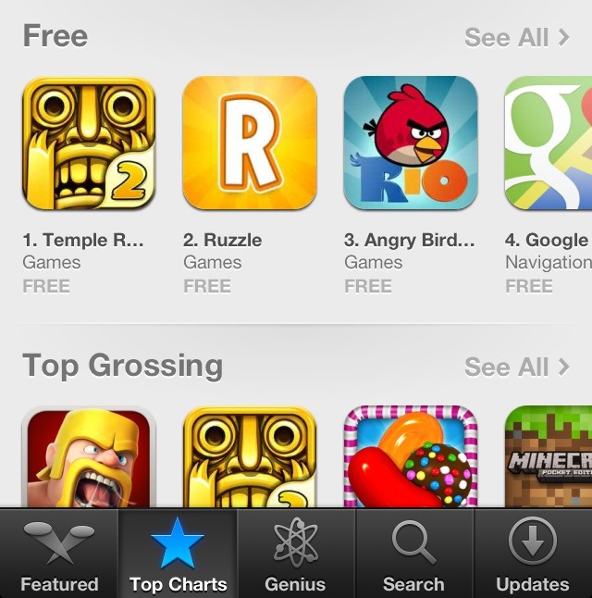
Task: Switch to the Featured tab
Action: pos(59,554)
